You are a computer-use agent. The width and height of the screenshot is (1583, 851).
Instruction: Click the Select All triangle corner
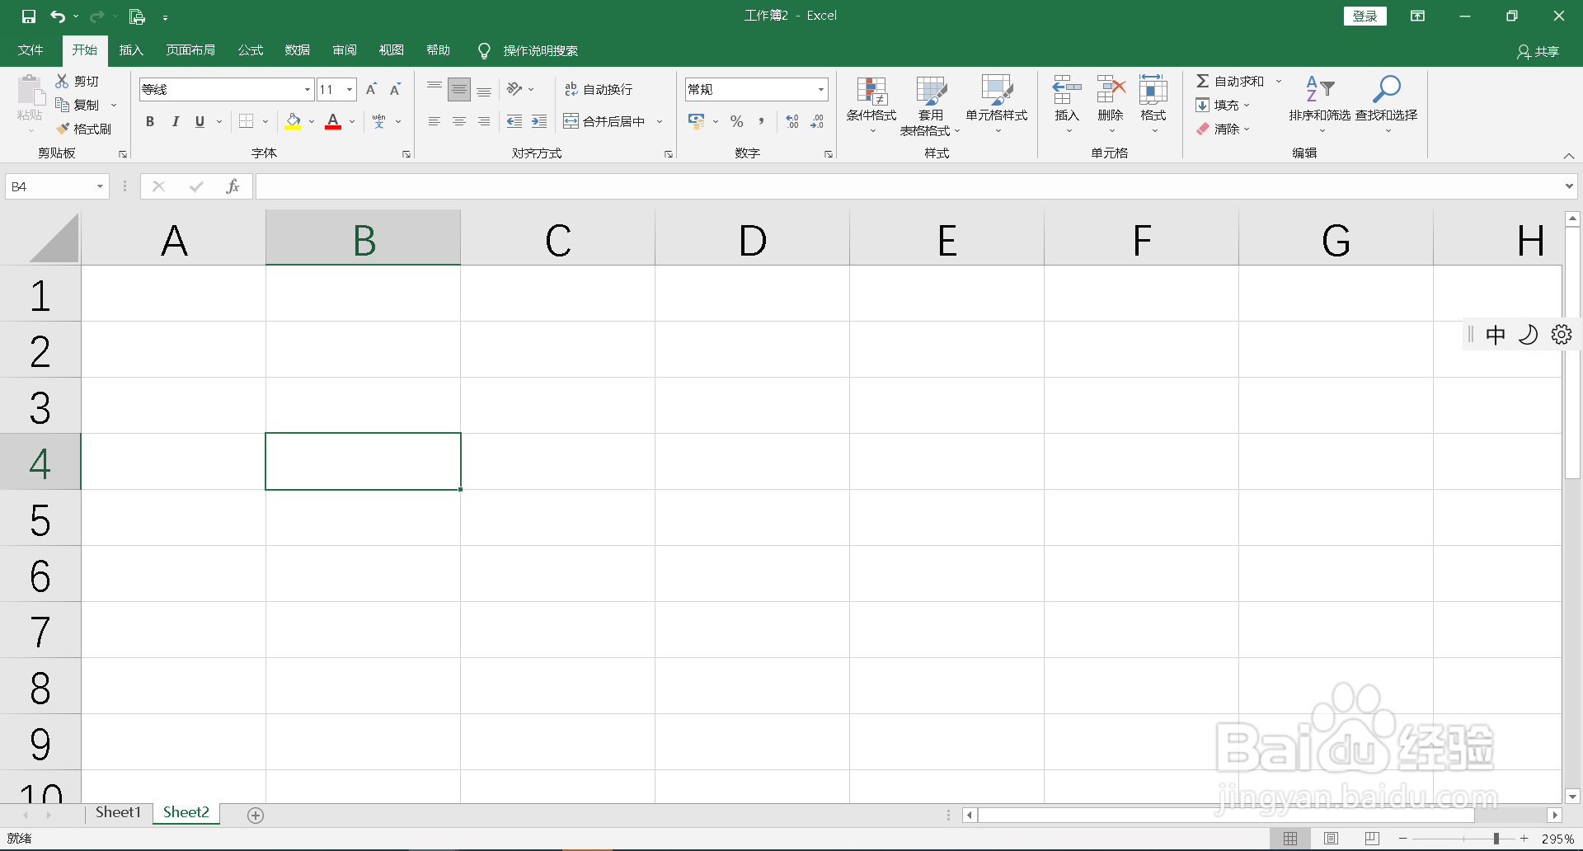click(x=54, y=237)
